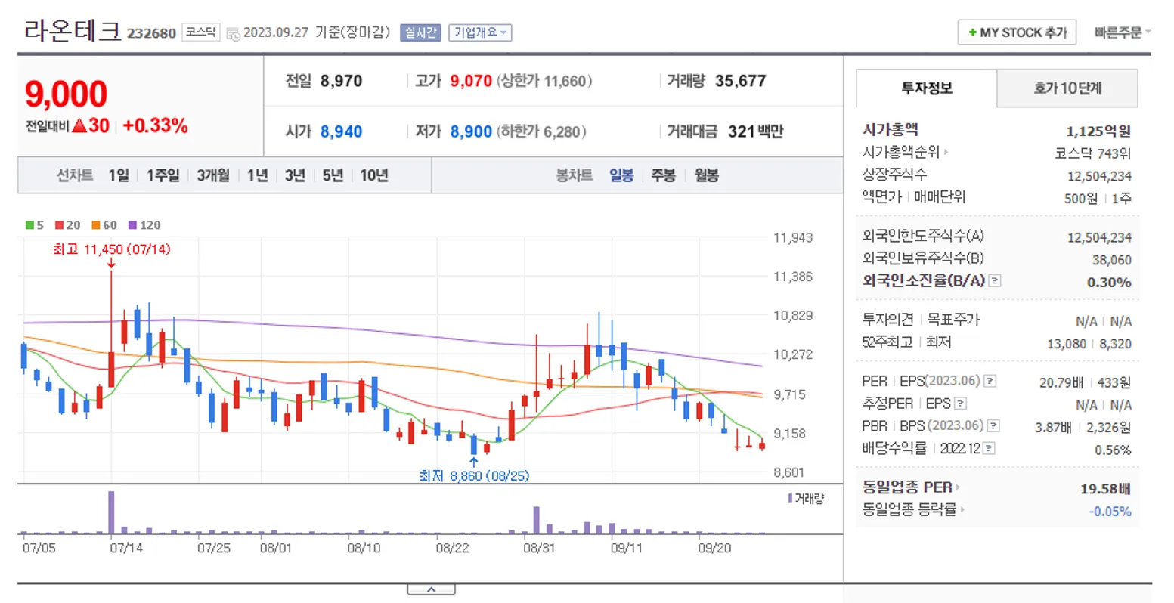Viewport: 1174px width, 603px height.
Task: Click the 액면가 value 500원 | 1주
Action: [1098, 198]
